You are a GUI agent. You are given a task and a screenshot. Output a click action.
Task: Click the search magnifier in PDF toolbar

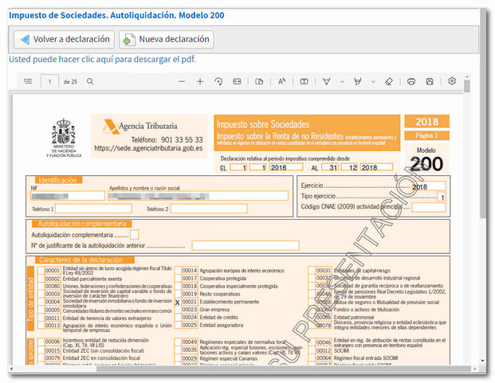[90, 81]
